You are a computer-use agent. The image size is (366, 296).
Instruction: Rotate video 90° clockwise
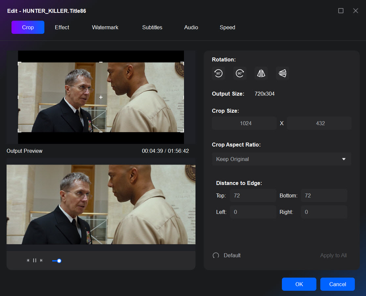[x=240, y=73]
